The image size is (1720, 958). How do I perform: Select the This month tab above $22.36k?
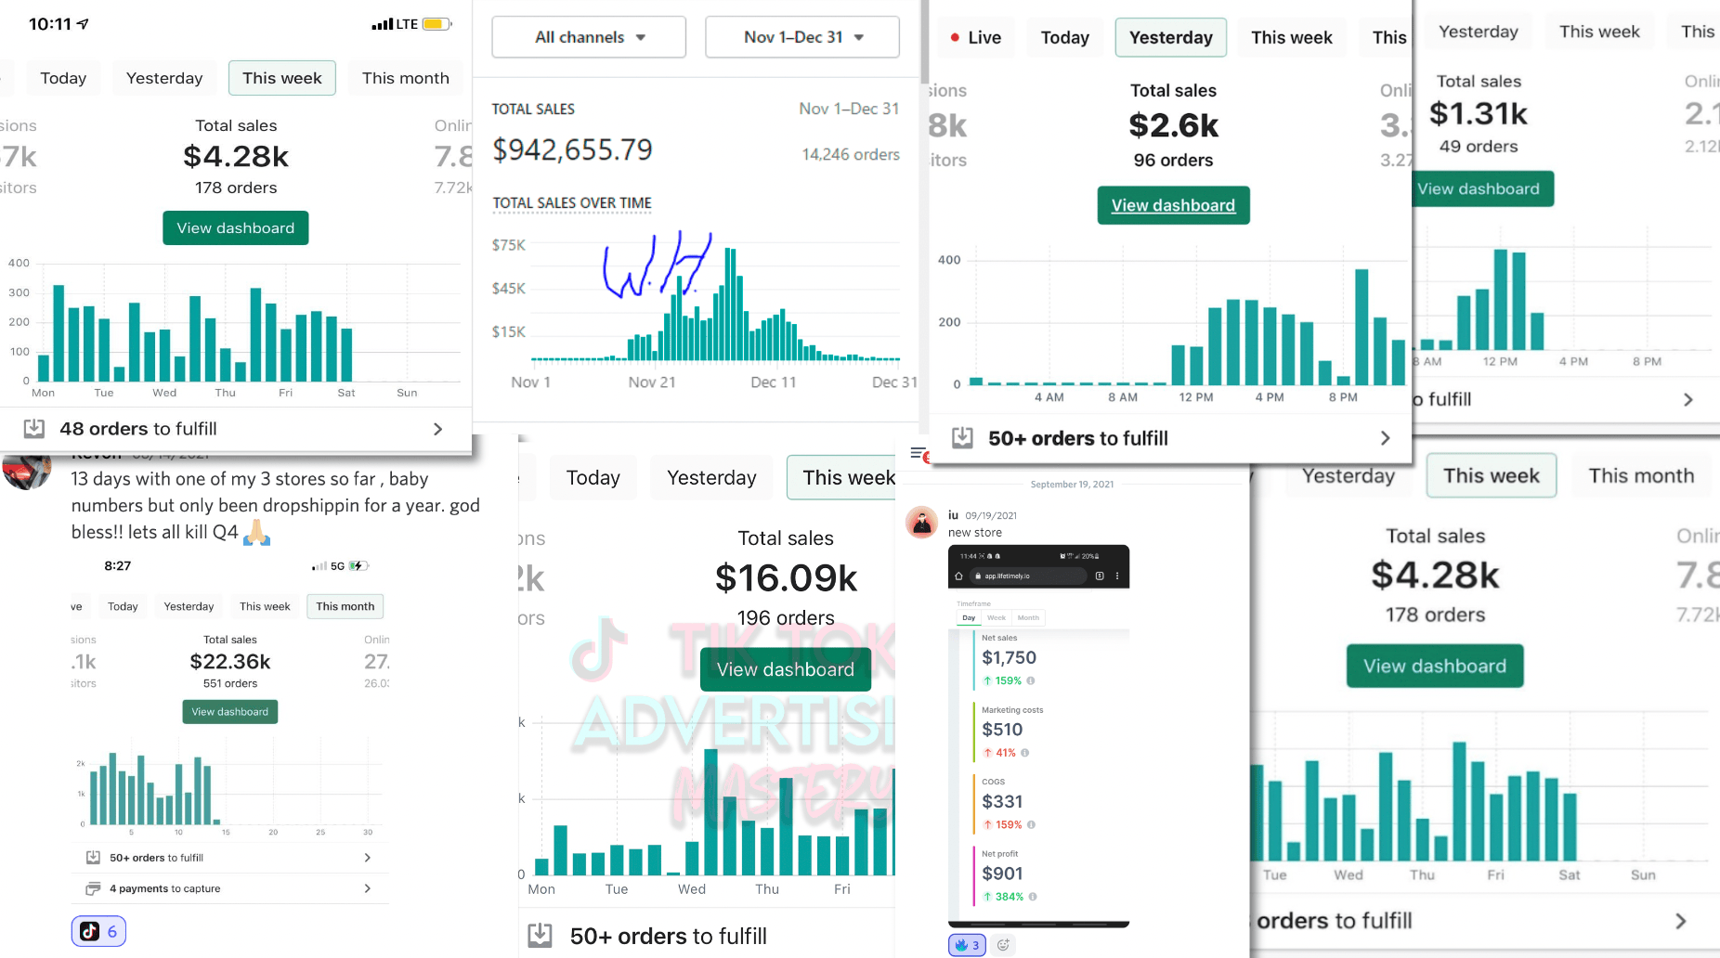pos(345,606)
